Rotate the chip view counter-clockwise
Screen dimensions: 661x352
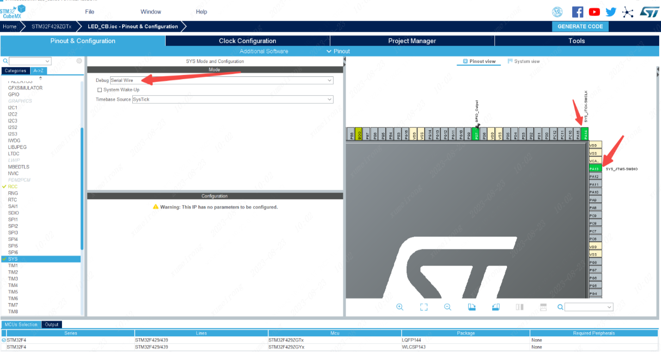[495, 307]
